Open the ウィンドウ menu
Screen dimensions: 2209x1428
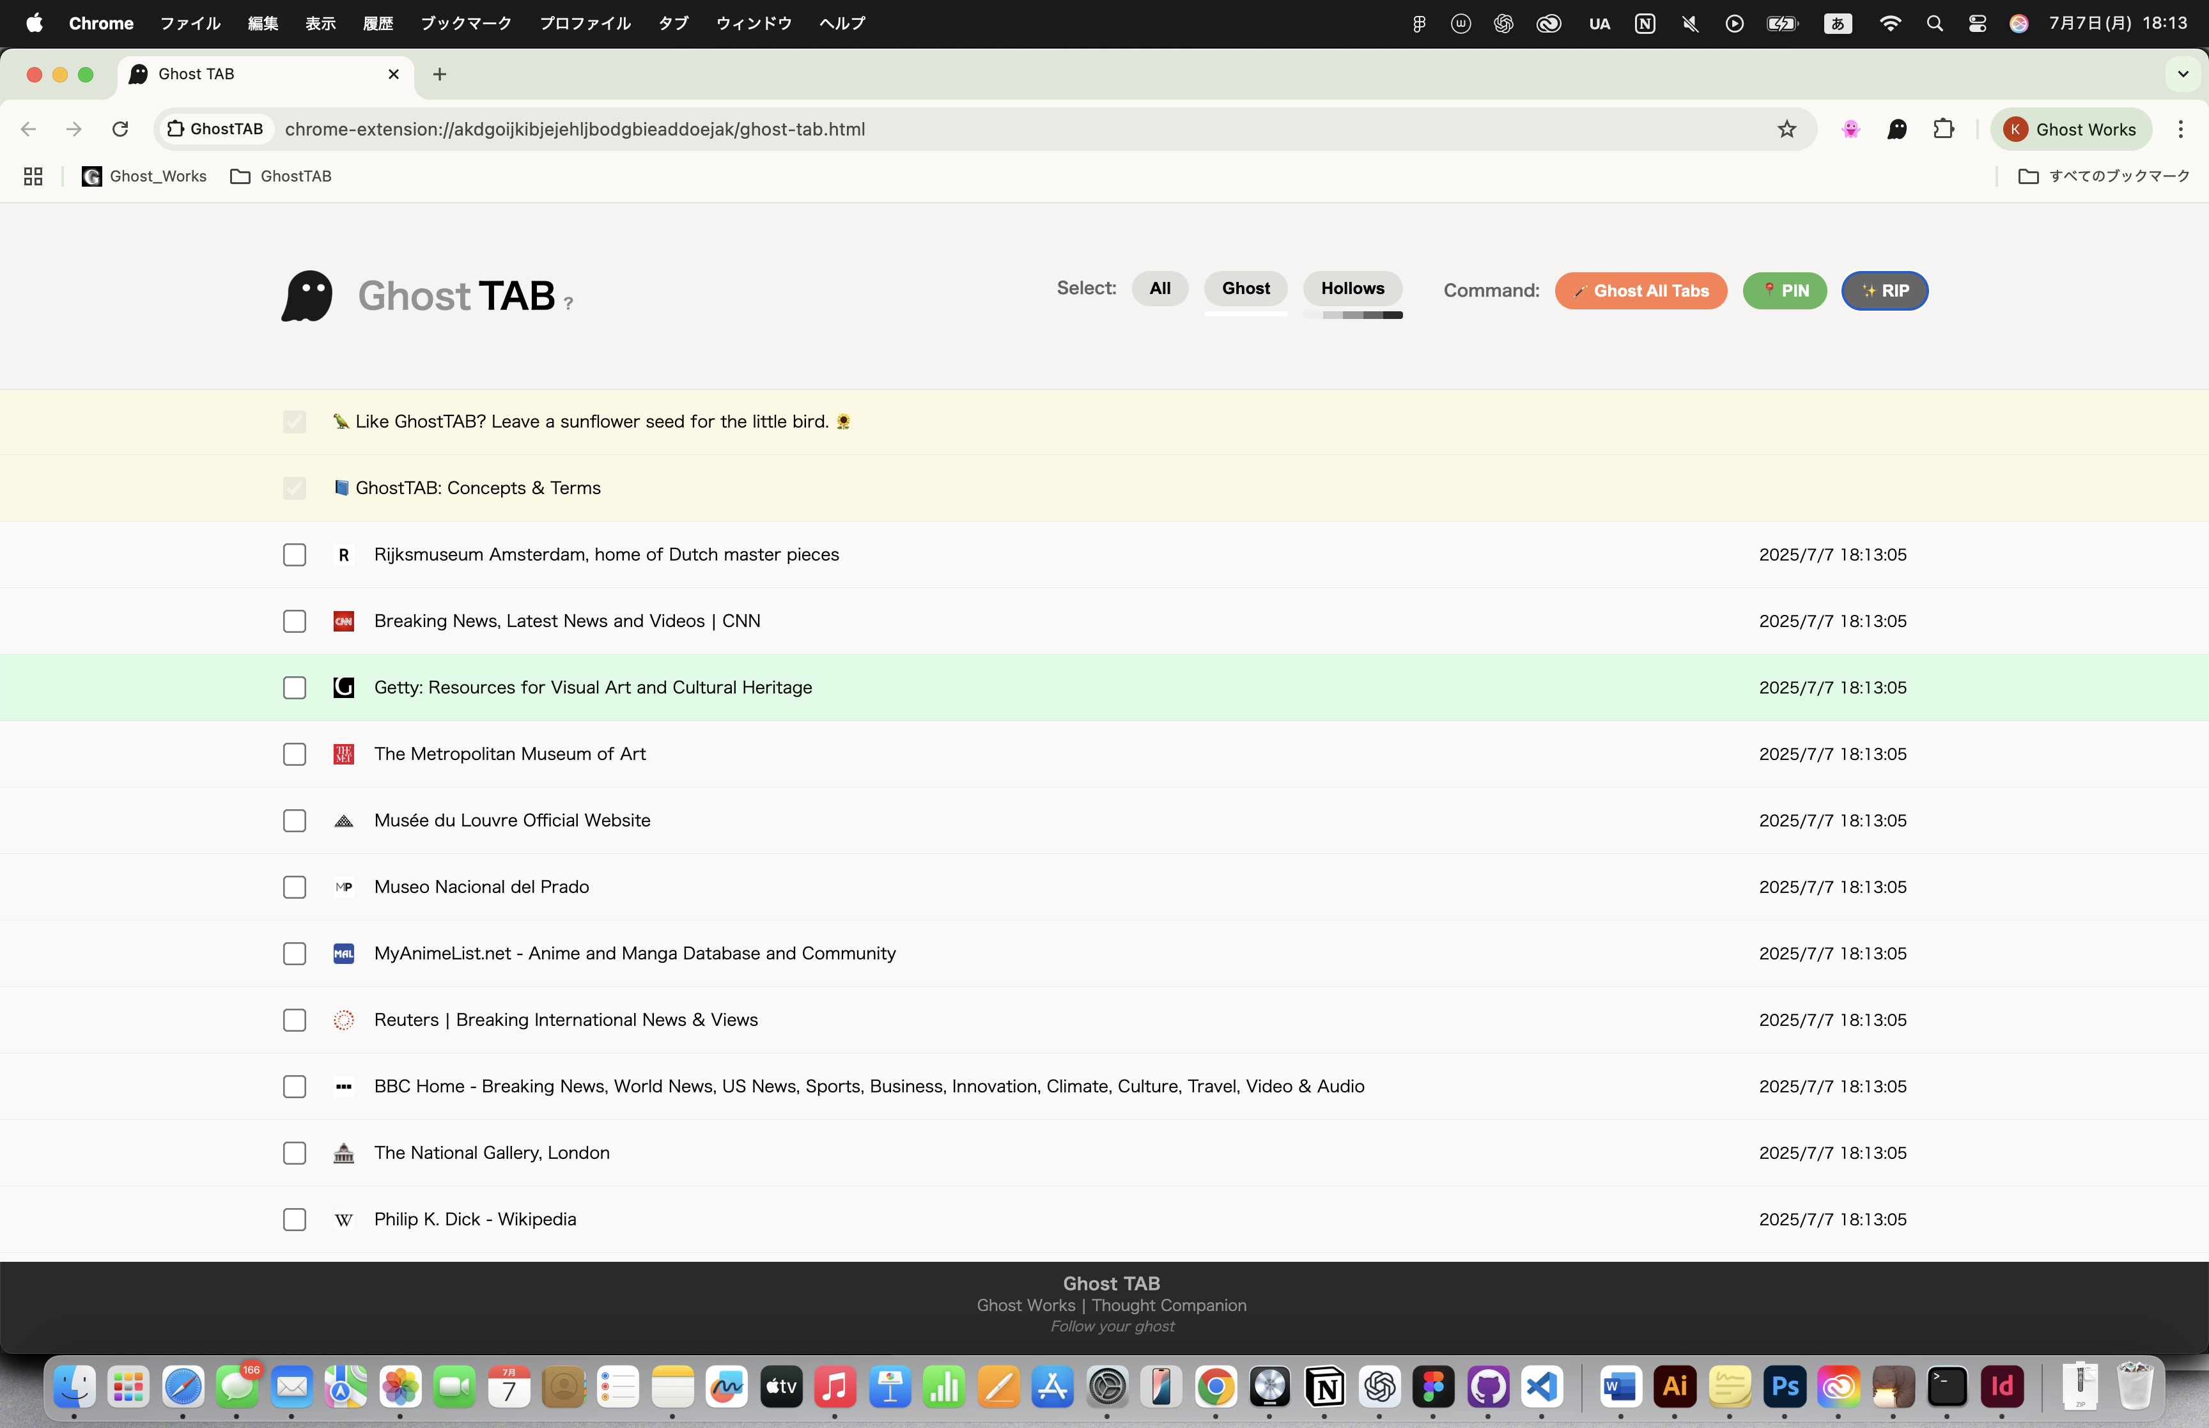point(755,23)
